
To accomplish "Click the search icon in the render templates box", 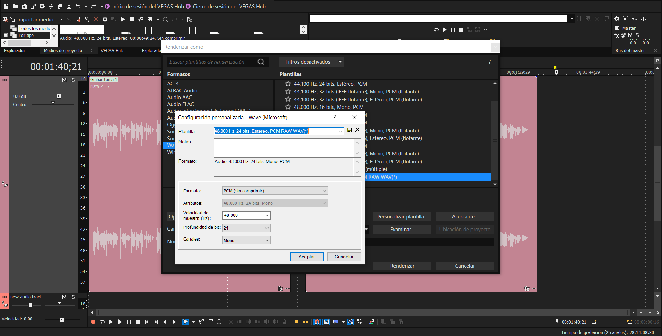I will (261, 62).
